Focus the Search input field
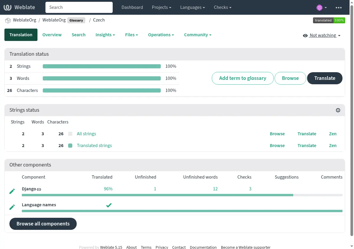 pos(79,7)
